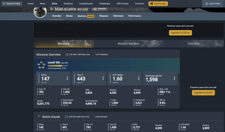This screenshot has height=132, width=225.
Task: Click the magnifier icon in Search Profile
Action: pyautogui.click(x=4, y=4)
